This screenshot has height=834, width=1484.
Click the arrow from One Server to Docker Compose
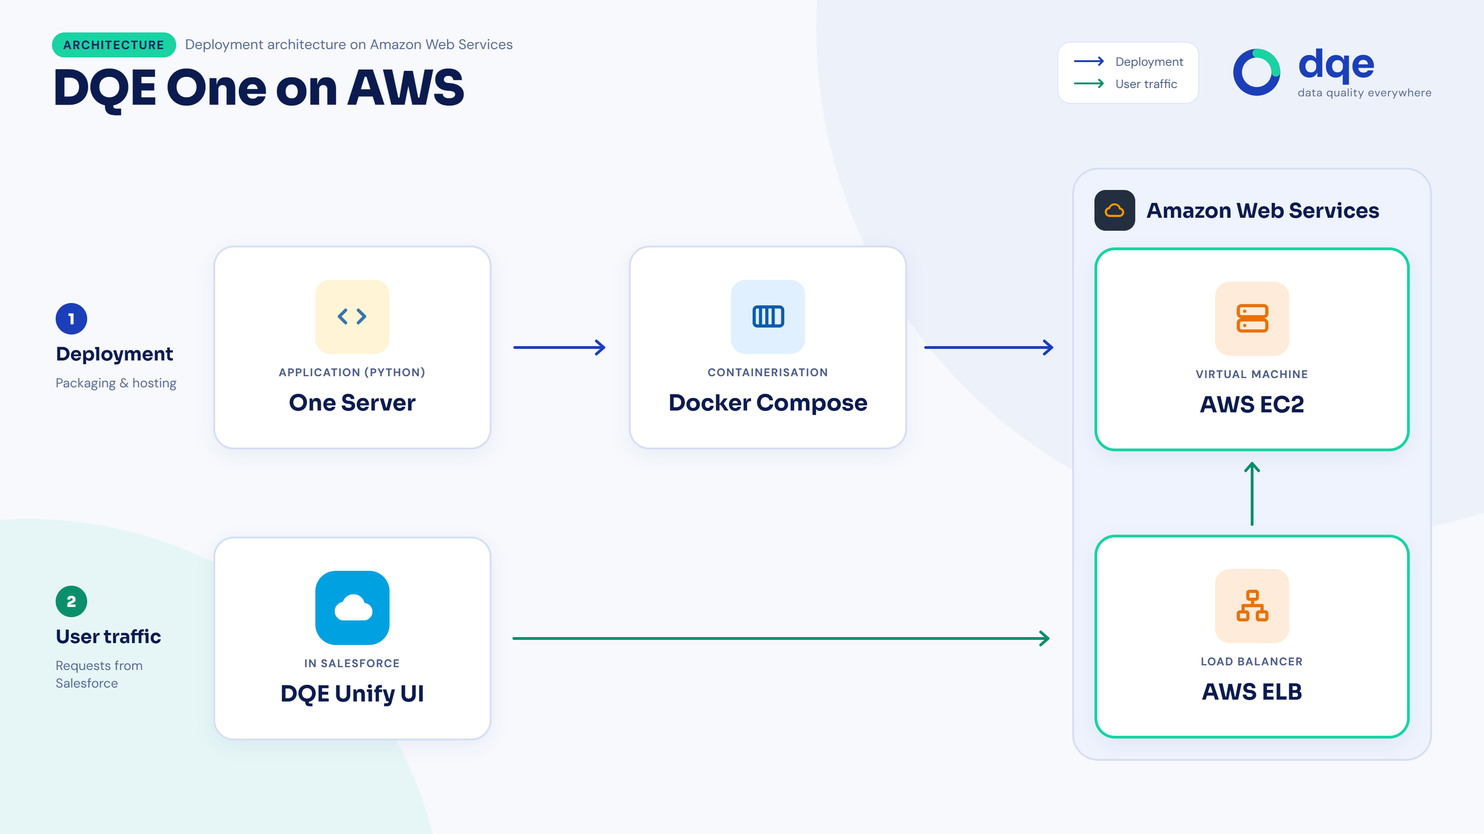point(559,347)
